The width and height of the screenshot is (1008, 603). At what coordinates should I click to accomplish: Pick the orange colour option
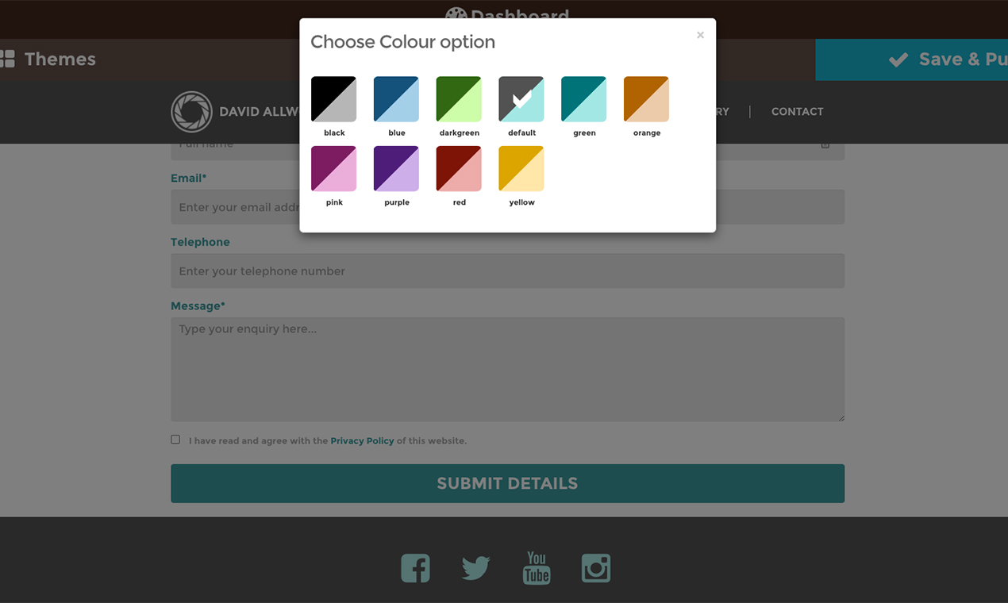pos(646,99)
